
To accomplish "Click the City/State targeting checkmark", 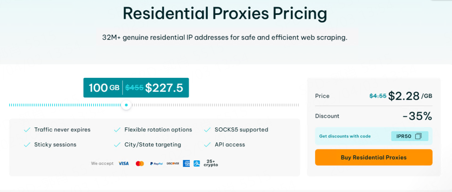I will pyautogui.click(x=117, y=145).
